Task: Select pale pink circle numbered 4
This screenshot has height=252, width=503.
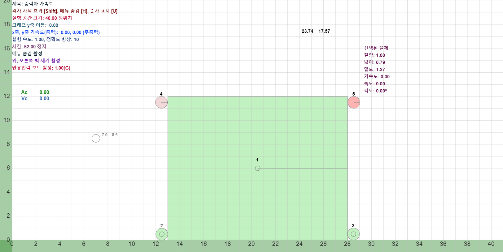Action: click(161, 102)
